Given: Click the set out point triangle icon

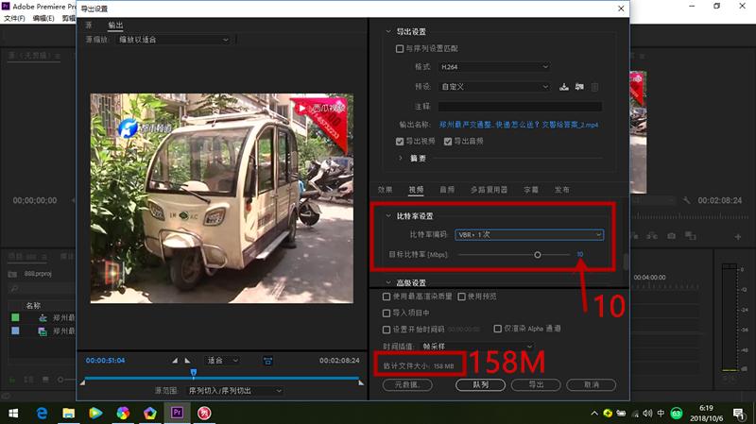Looking at the screenshot, I should 187,361.
